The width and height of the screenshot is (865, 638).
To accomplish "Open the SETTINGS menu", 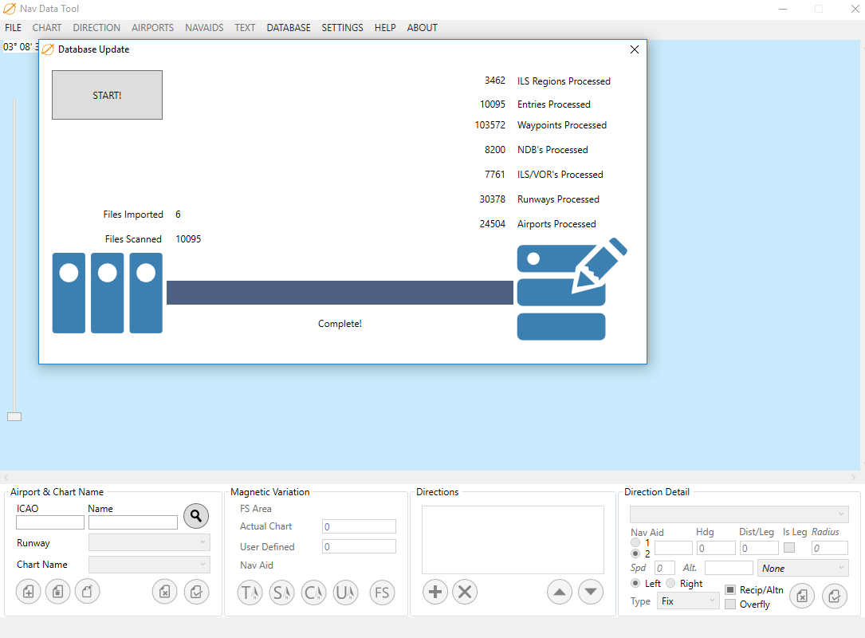I will 342,28.
